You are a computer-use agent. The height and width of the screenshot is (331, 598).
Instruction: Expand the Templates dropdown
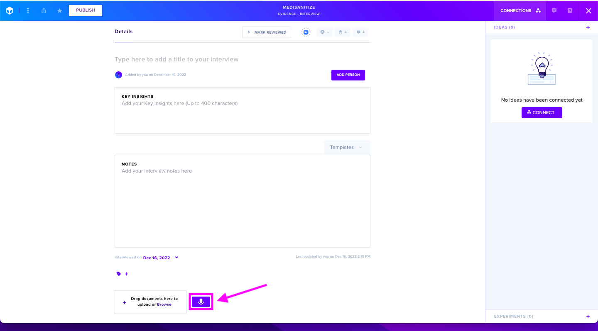pos(347,147)
